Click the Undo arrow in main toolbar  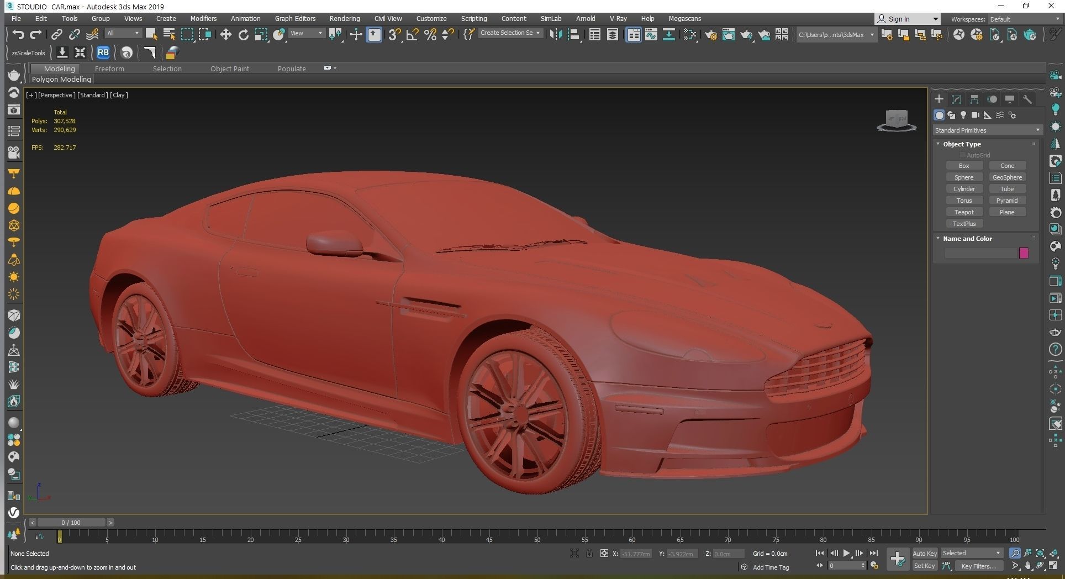click(18, 34)
